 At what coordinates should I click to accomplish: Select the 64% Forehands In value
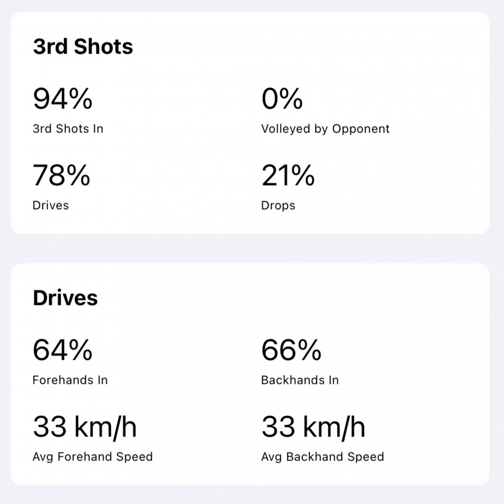[x=63, y=350]
